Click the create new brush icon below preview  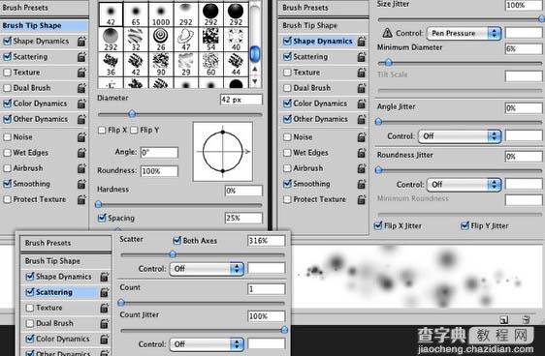[x=504, y=319]
